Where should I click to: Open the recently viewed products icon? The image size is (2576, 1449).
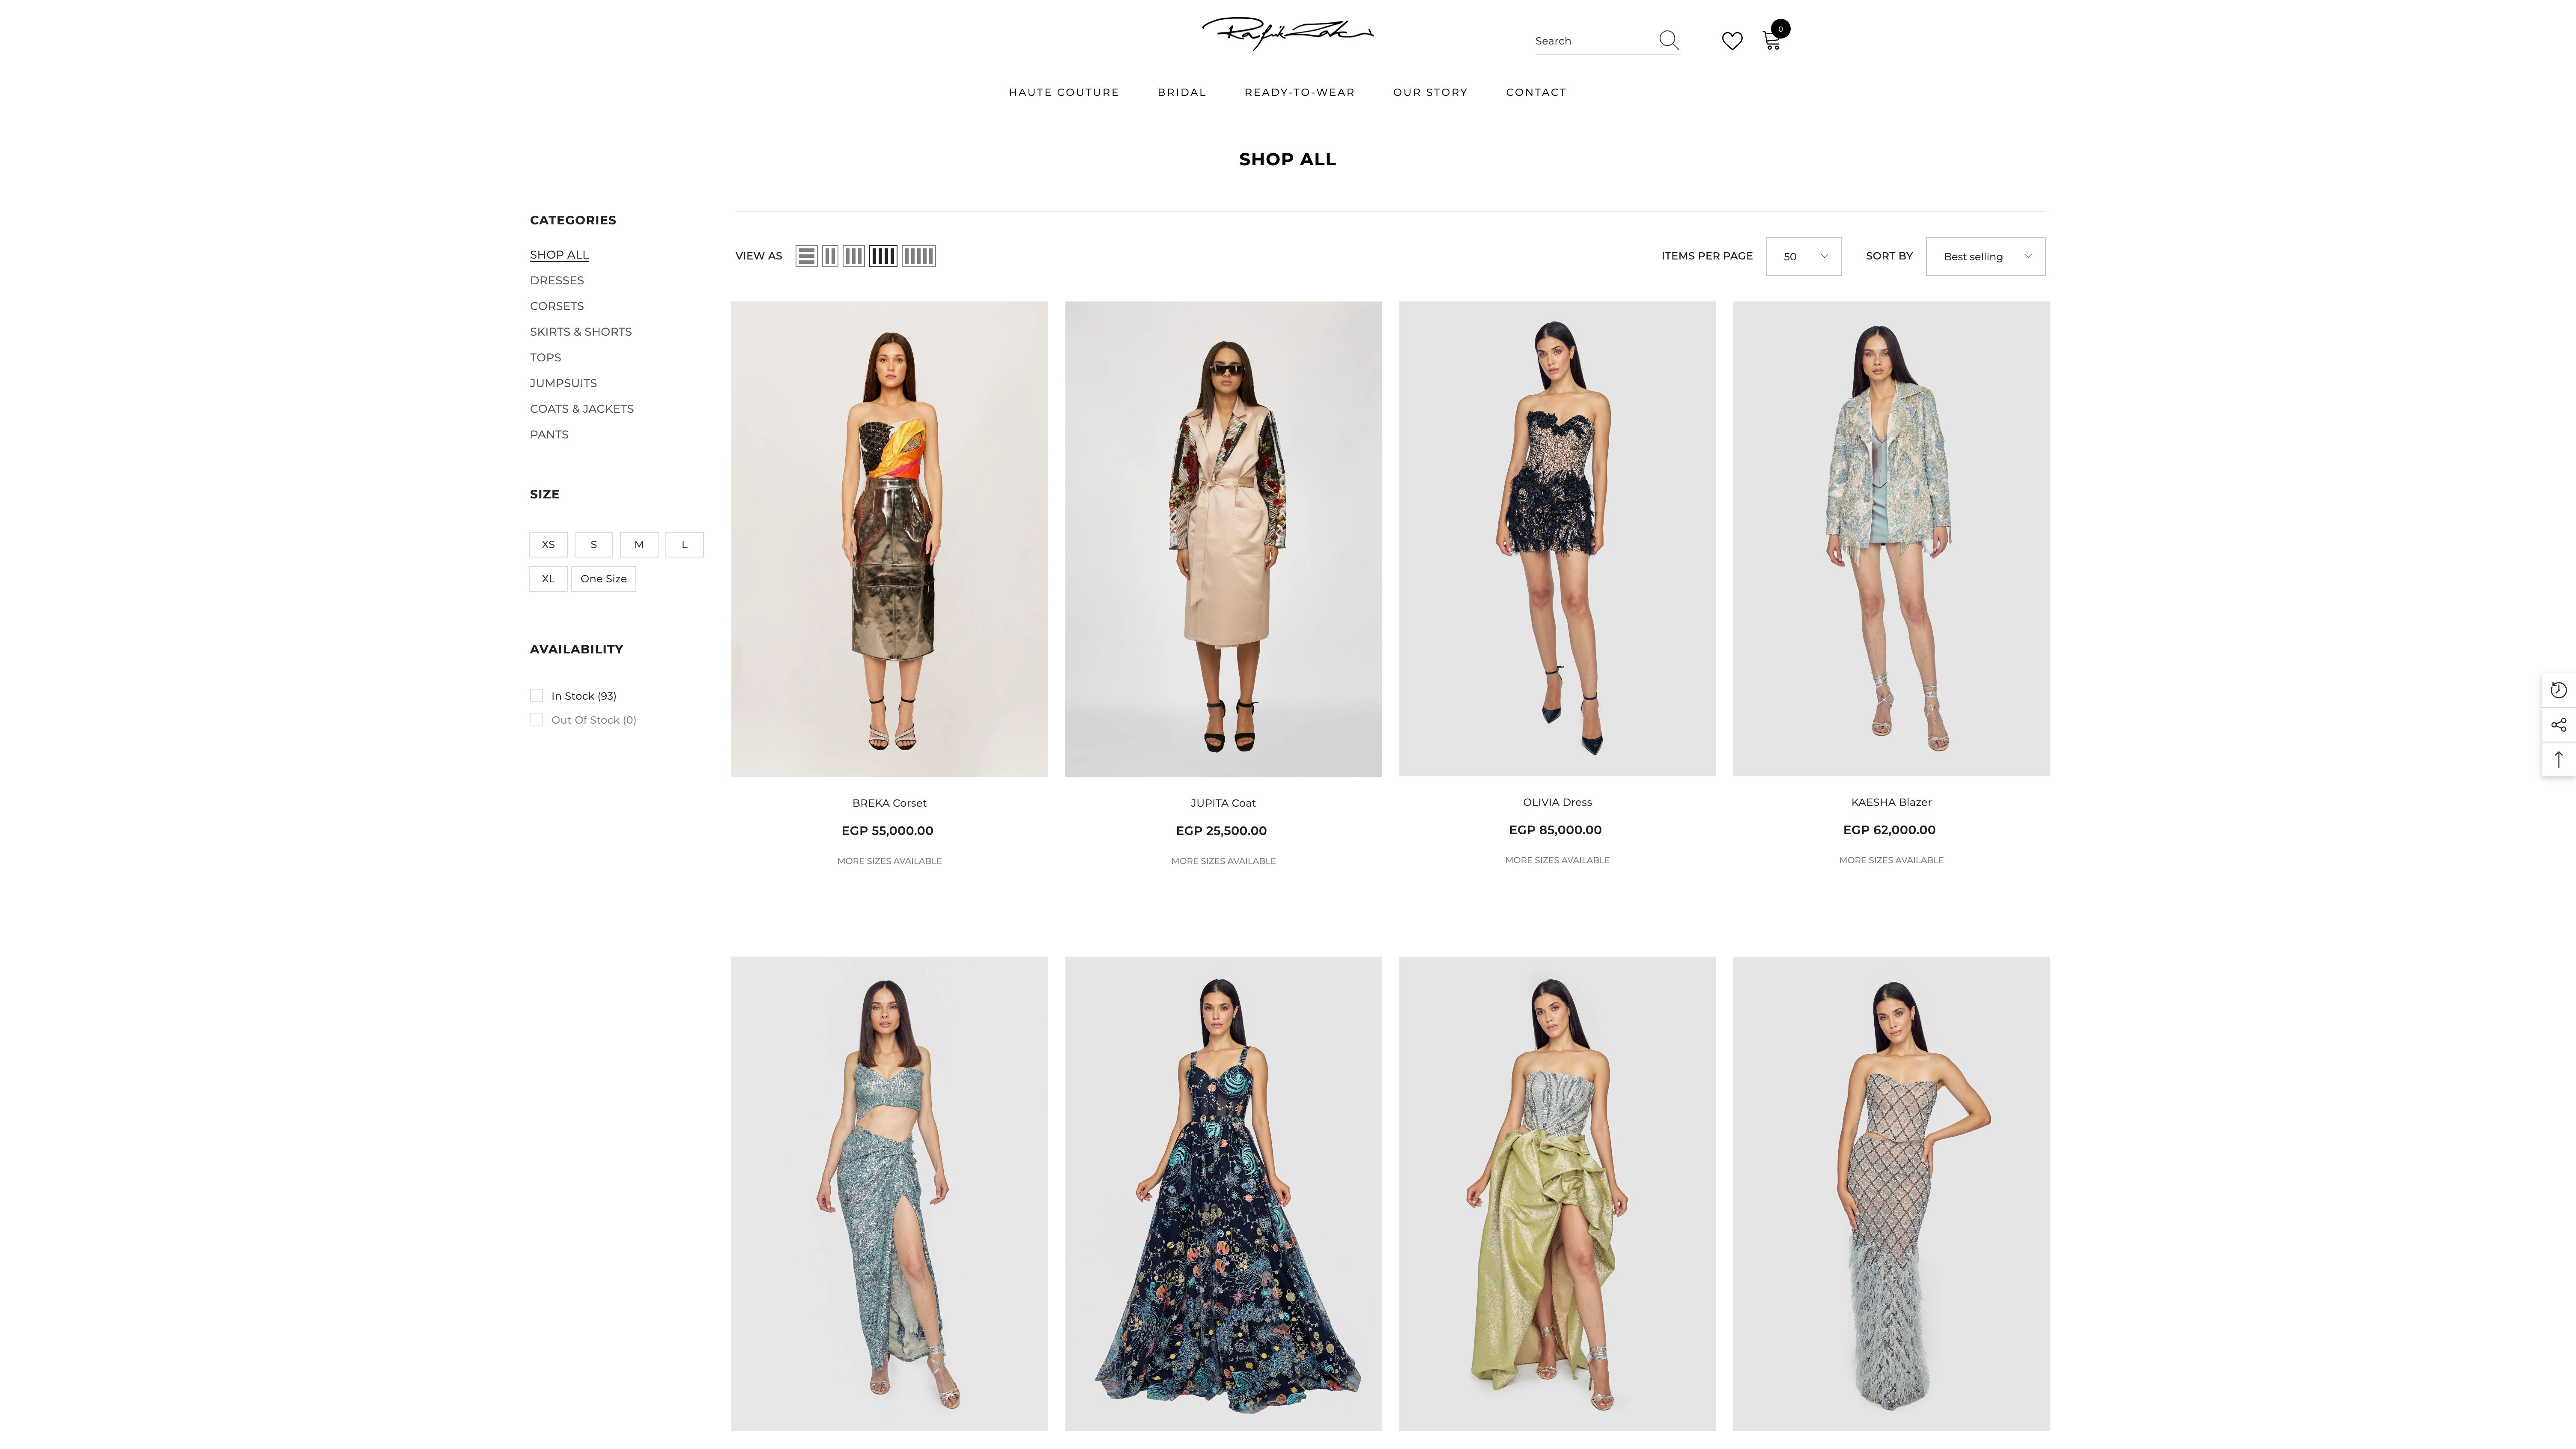click(x=2559, y=689)
